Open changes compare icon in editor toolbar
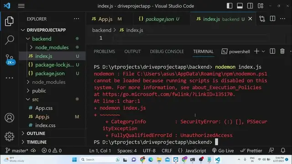 [x=262, y=19]
